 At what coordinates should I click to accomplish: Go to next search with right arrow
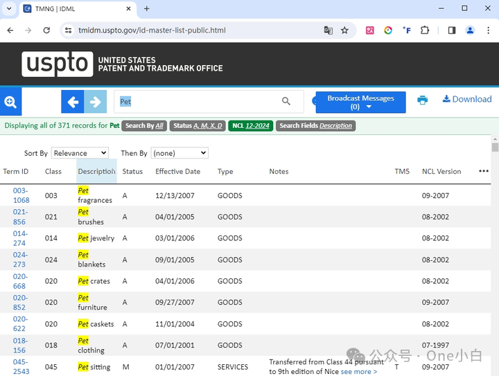[x=95, y=102]
